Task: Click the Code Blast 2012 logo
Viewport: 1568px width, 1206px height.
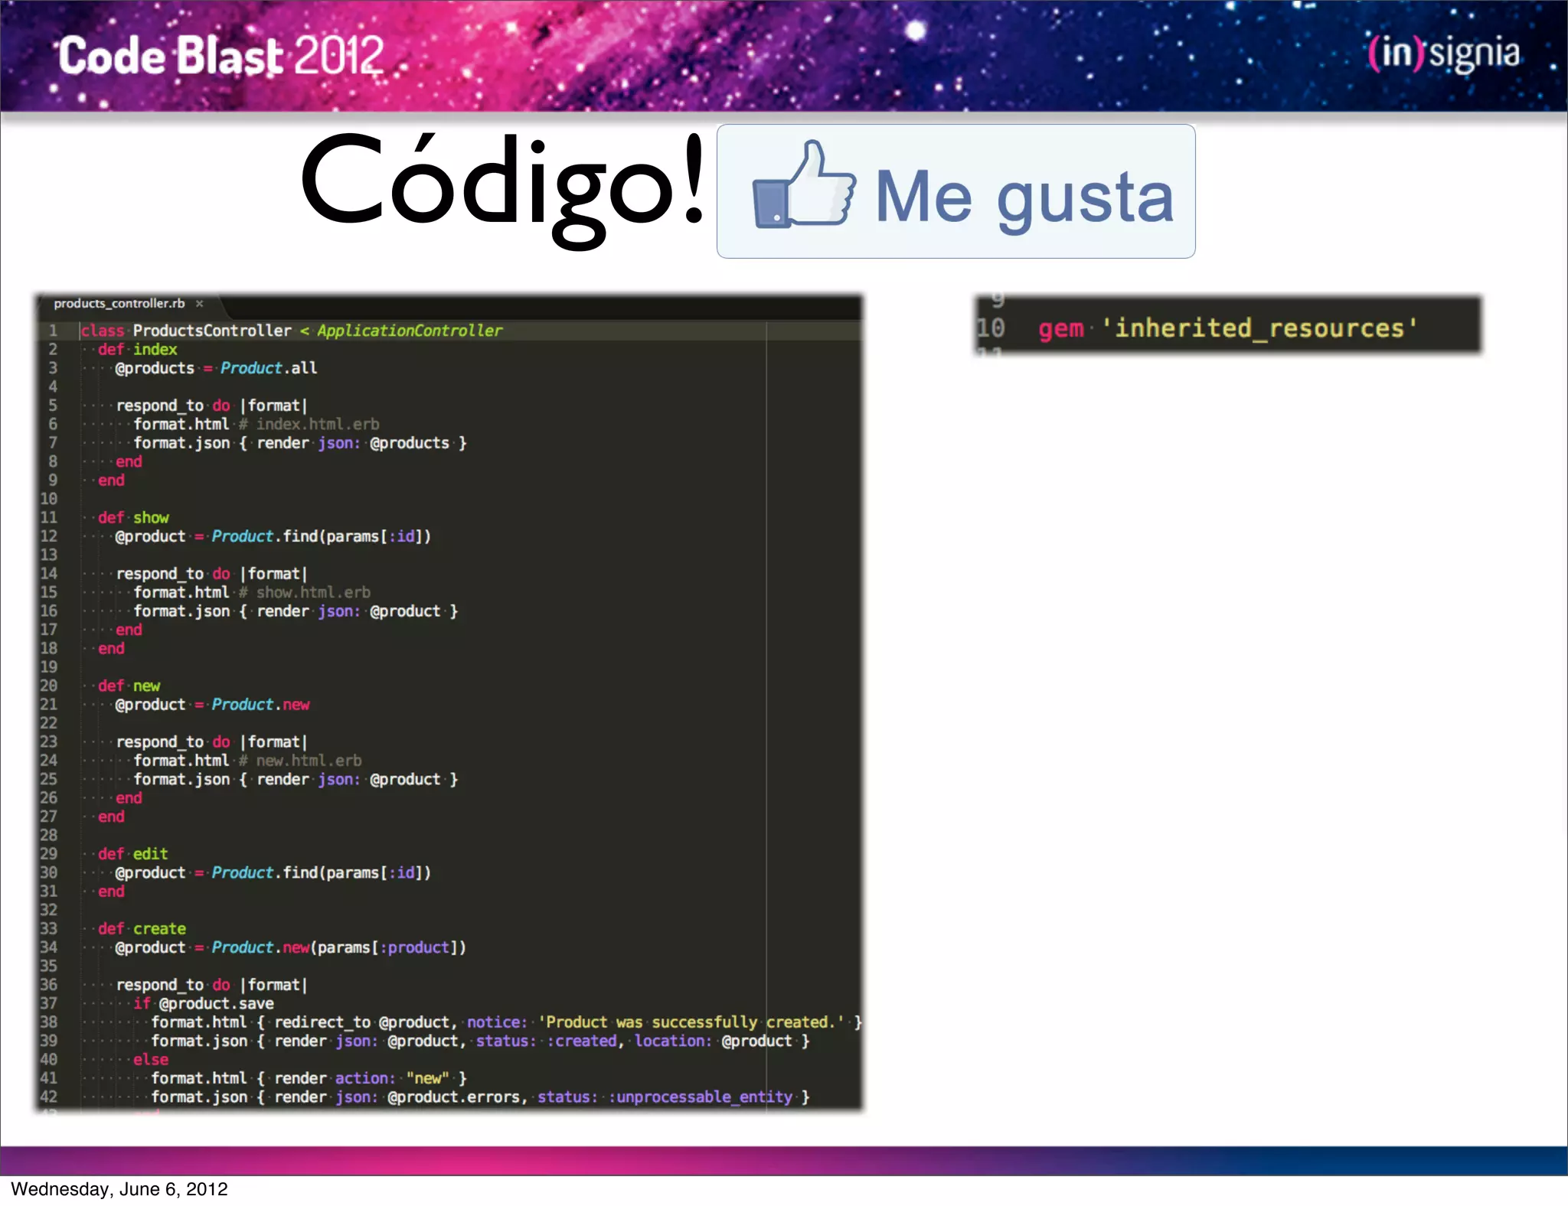Action: [220, 56]
